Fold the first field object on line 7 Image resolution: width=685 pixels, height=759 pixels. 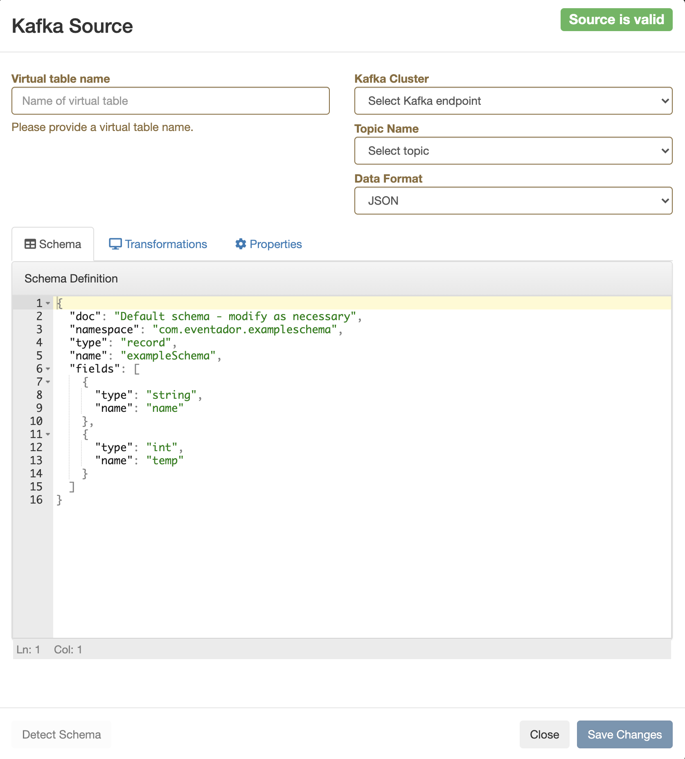[48, 382]
